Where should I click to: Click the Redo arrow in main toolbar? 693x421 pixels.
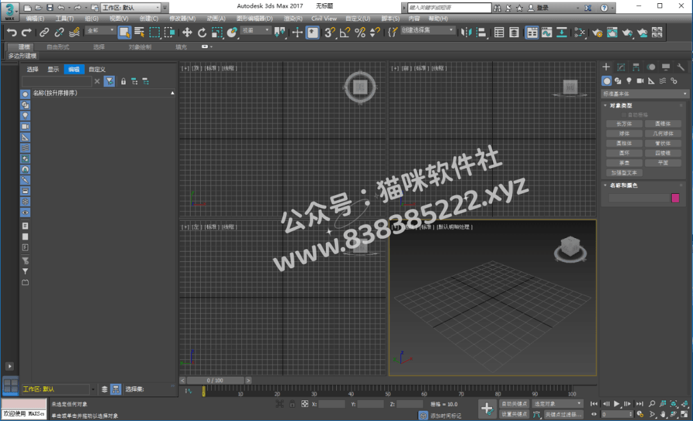click(x=26, y=32)
